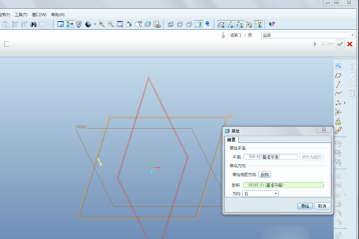Viewport: 359px width, 239px height.
Task: Select Wireframe display style
Action: (x=171, y=24)
